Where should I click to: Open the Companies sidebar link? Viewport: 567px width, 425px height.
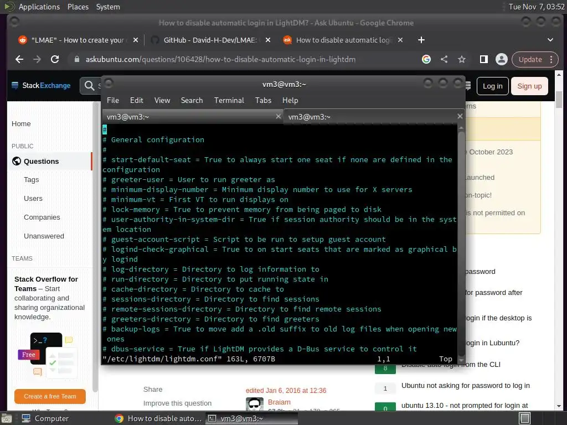pos(42,217)
